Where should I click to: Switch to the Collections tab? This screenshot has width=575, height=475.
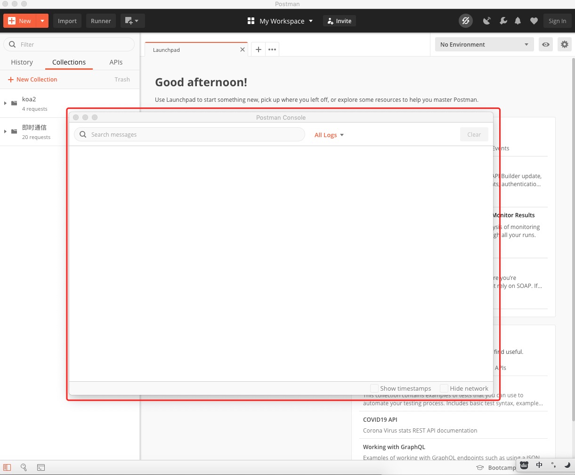click(69, 62)
